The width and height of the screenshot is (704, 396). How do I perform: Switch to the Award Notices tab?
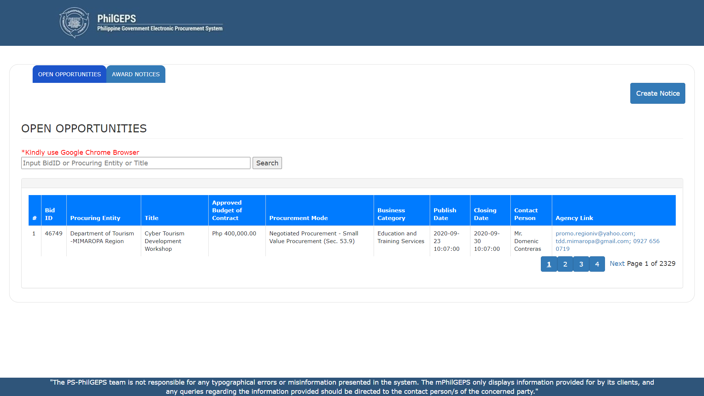(136, 74)
